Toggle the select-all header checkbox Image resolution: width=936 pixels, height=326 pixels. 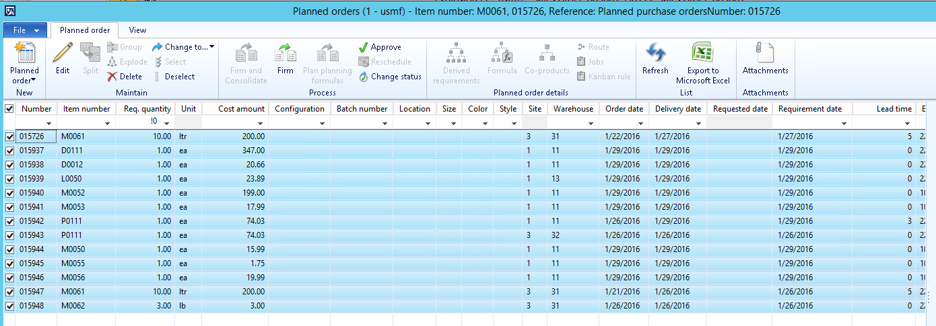point(9,109)
